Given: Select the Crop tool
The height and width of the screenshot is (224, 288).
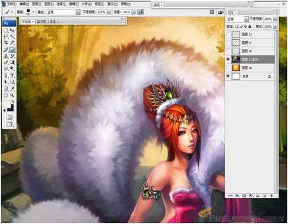Looking at the screenshot, I should 6,42.
